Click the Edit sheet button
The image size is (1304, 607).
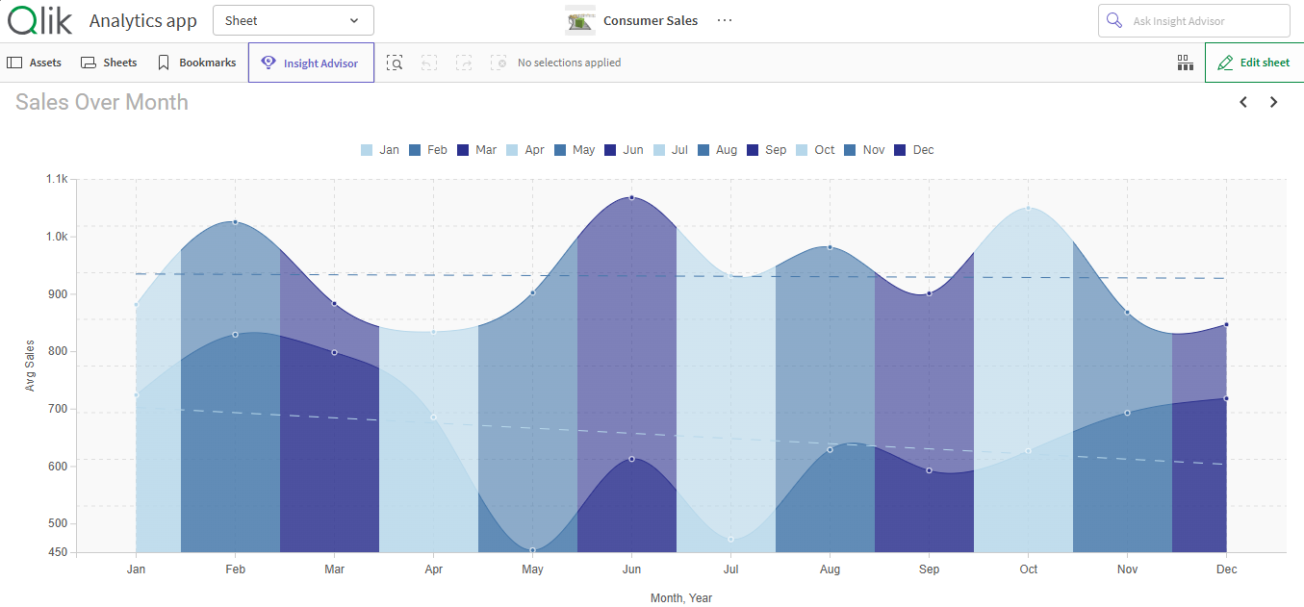(1254, 63)
